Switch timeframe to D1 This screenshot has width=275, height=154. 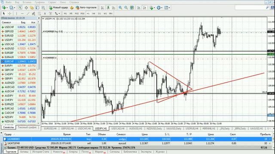(x=99, y=13)
